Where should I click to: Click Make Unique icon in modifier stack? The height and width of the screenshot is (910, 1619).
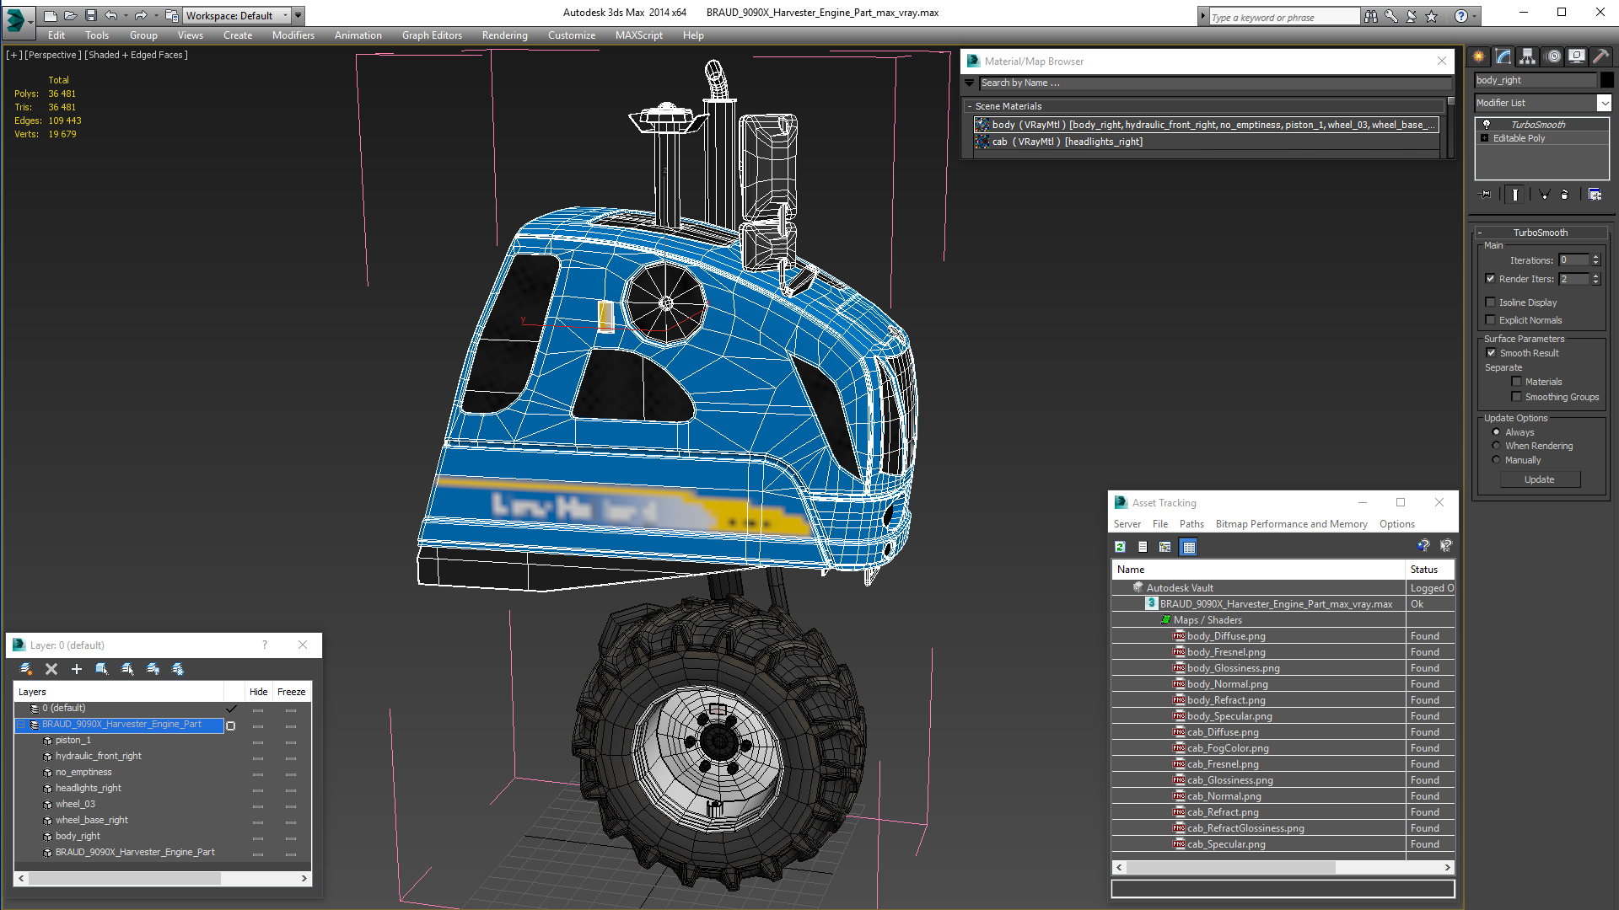[x=1544, y=195]
